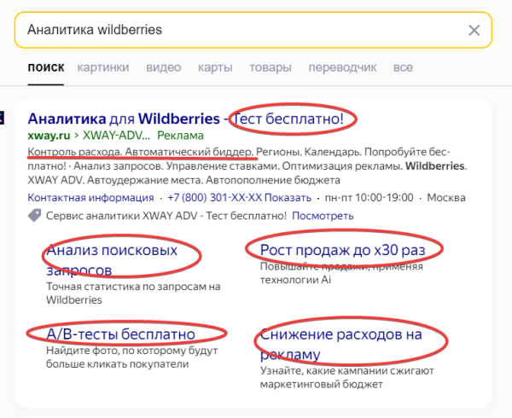Click the text 'Сервис аналитики XWAY ADV - Тест бесплатно!'
This screenshot has width=512, height=418.
tap(166, 216)
